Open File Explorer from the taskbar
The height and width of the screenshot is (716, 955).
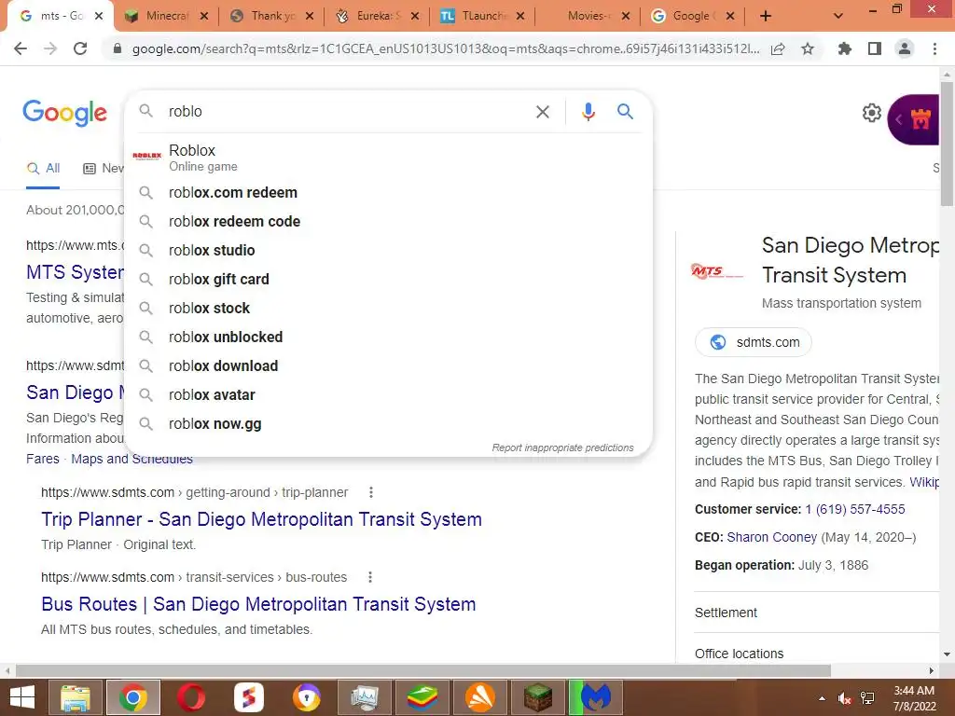click(75, 697)
